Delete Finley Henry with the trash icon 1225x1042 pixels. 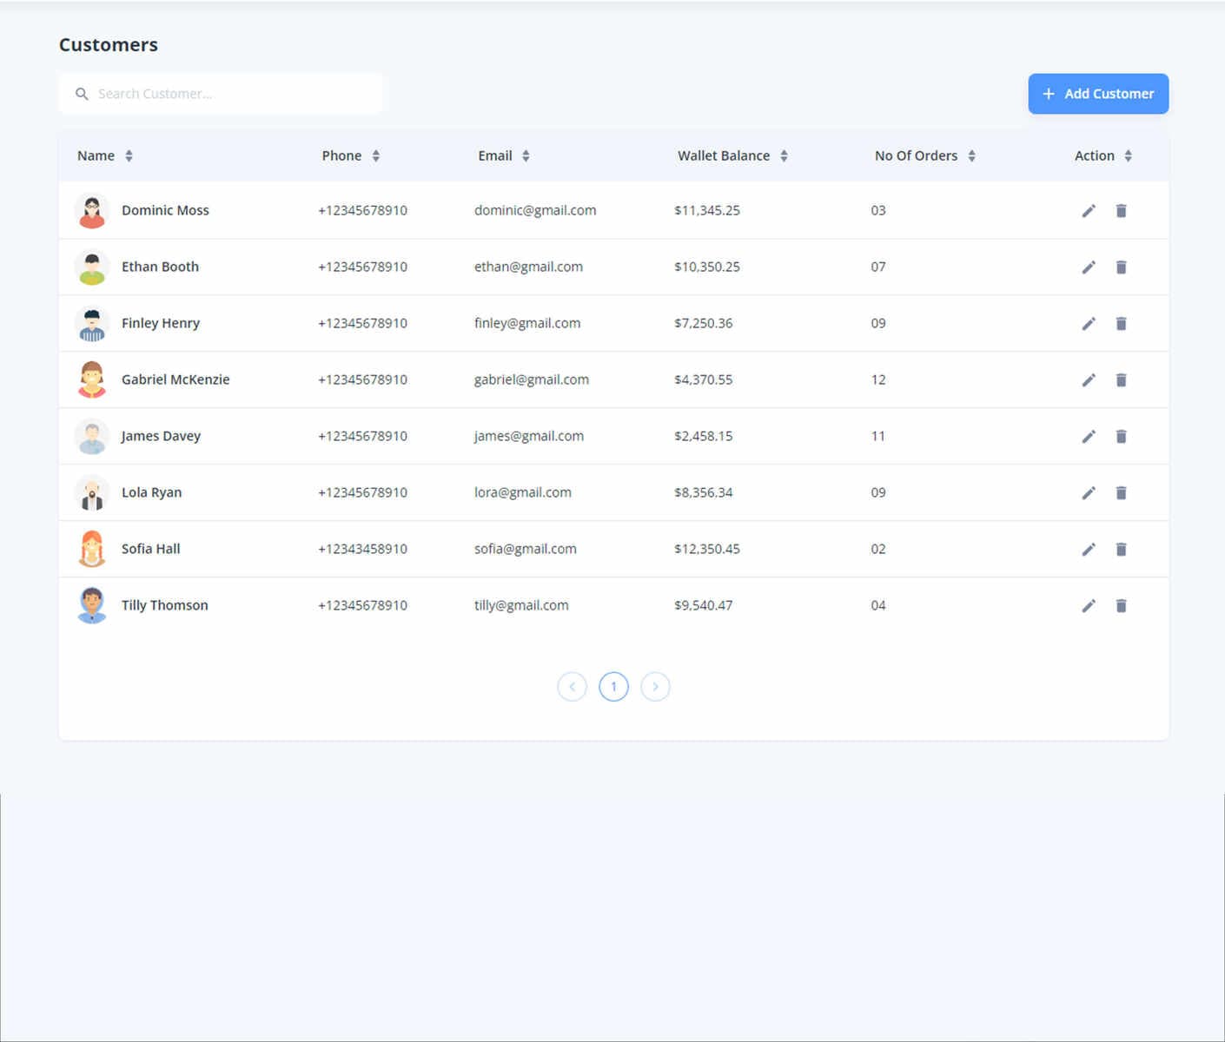[1122, 323]
